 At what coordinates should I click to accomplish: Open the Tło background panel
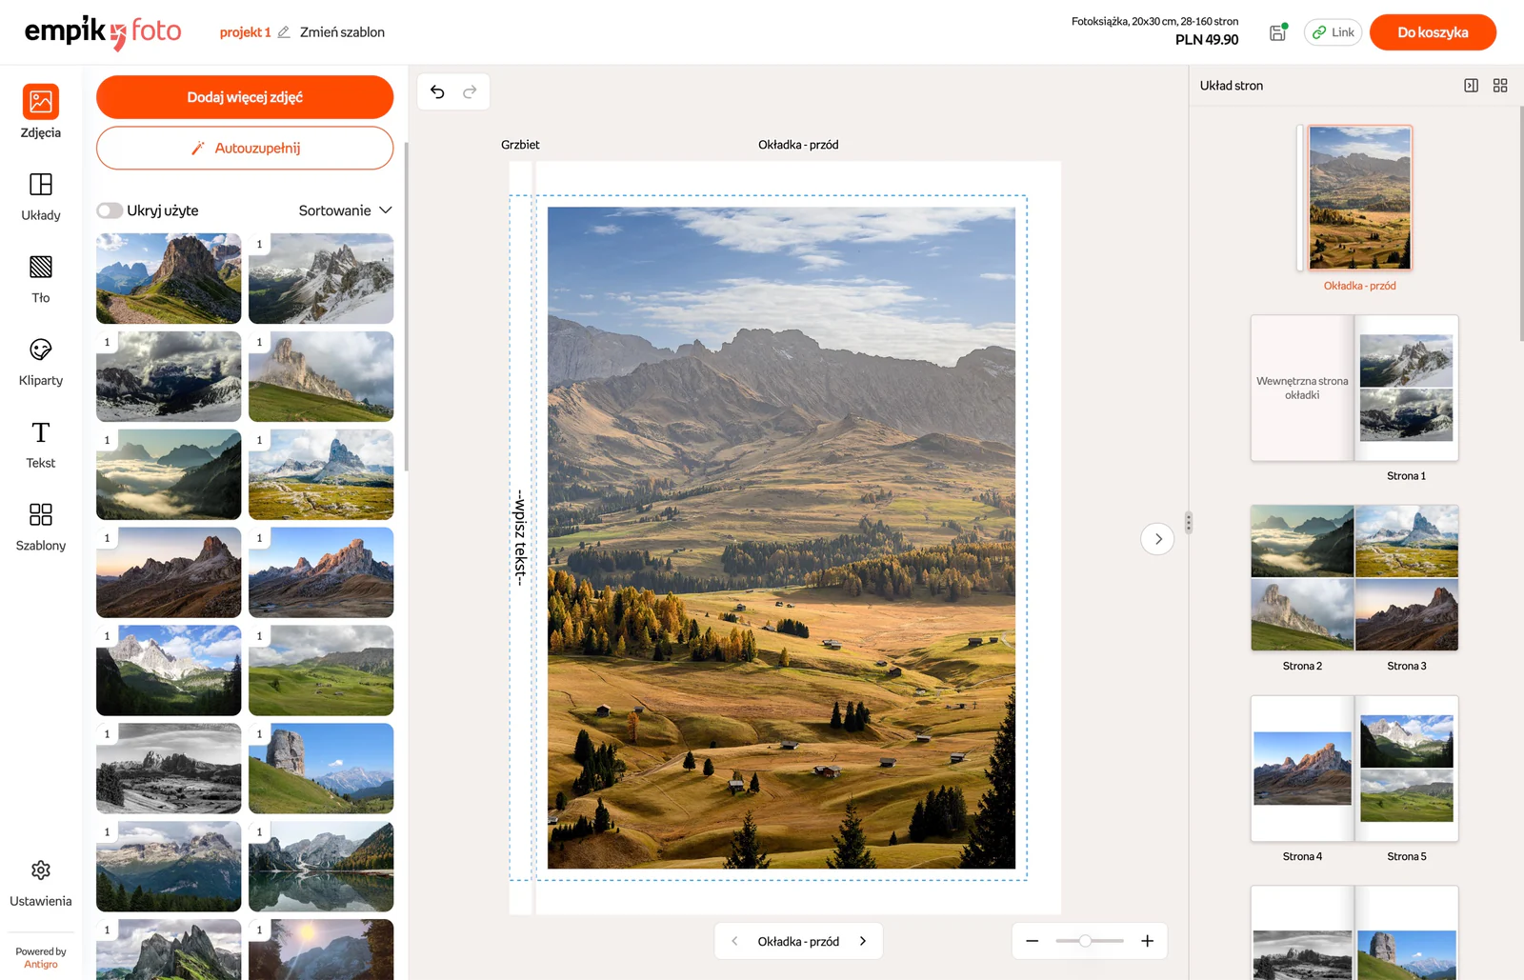pyautogui.click(x=40, y=279)
